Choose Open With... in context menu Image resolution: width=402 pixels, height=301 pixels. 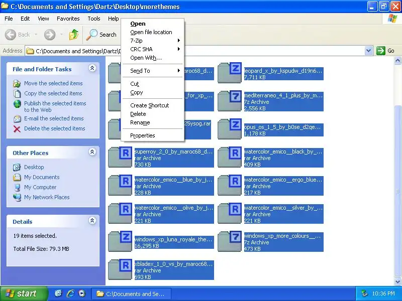pyautogui.click(x=153, y=58)
